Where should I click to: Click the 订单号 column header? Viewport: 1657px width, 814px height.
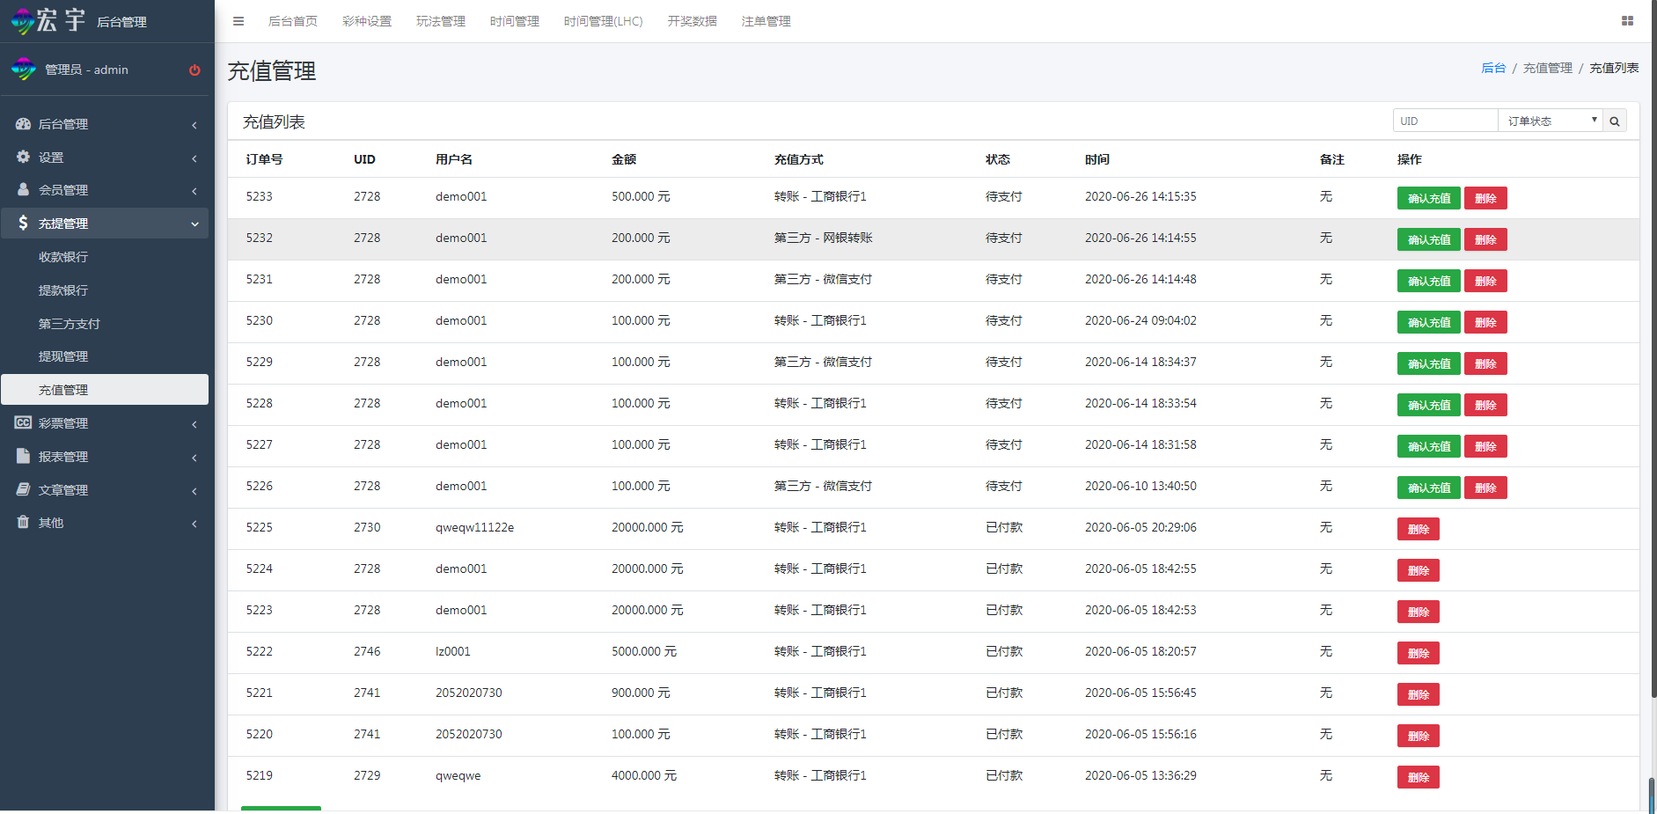tap(264, 159)
